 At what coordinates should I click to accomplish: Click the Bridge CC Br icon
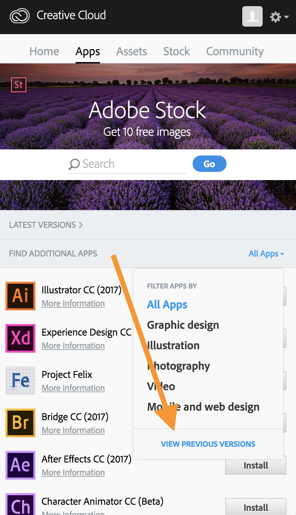point(20,423)
